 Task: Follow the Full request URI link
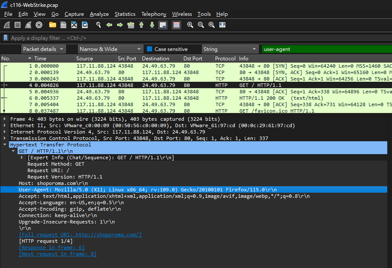(x=80, y=235)
